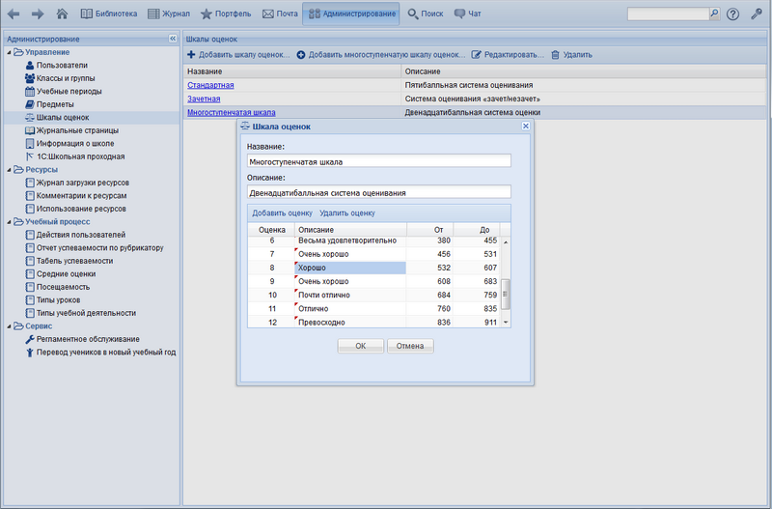772x509 pixels.
Task: Click the Описание column header in grades grid
Action: (x=350, y=230)
